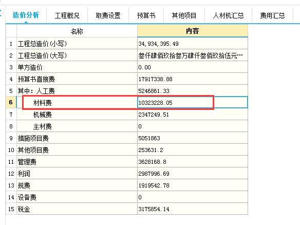Switch to the 费用汇总 tab

pos(272,15)
